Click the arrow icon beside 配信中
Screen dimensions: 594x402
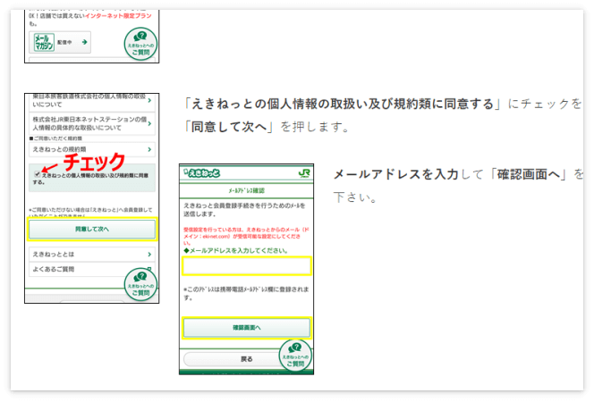point(84,42)
